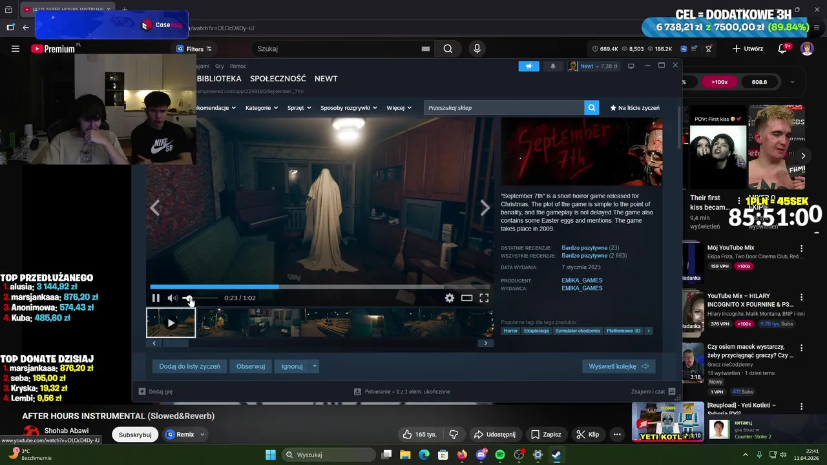Expand Sposoby rozgrywki dropdown
The width and height of the screenshot is (827, 465).
(349, 108)
